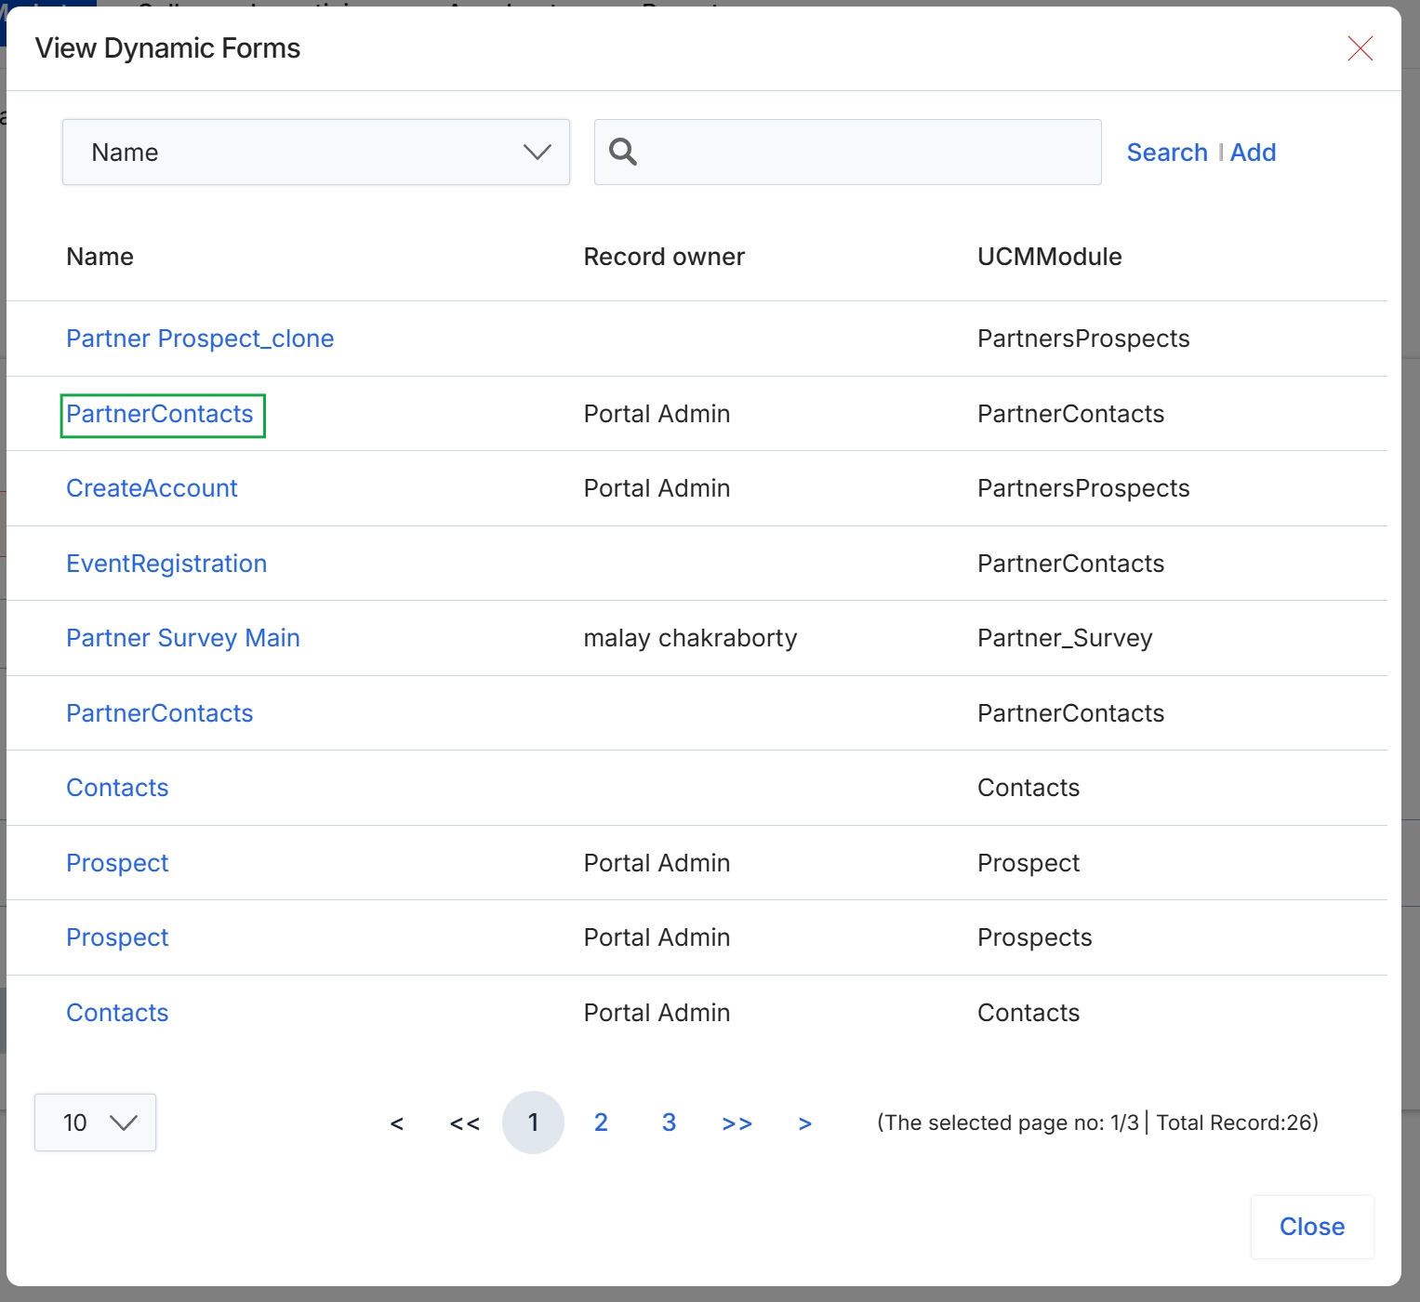Click the malay chakraborty owner cell
Viewport: 1420px width, 1302px height.
tap(690, 638)
